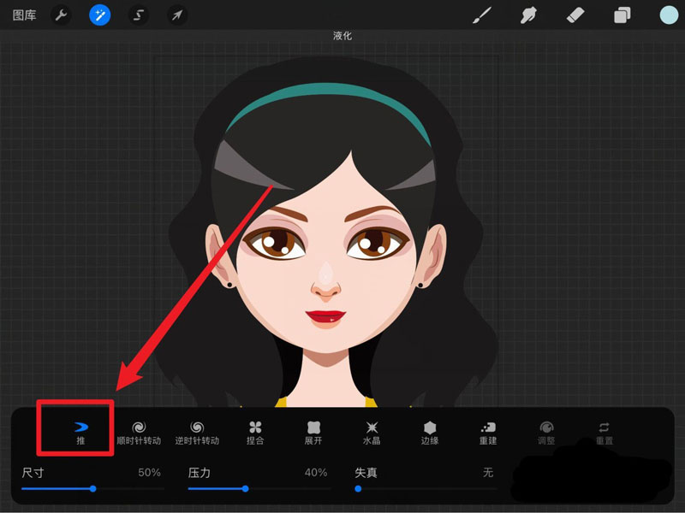Open the Actions wrench menu
Image resolution: width=685 pixels, height=513 pixels.
tap(61, 15)
